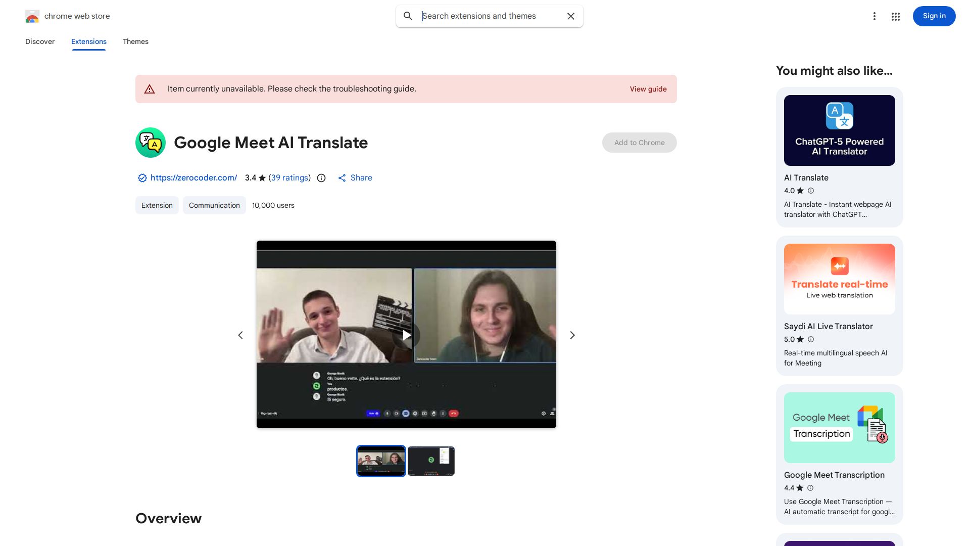Show the next screenshot with the right arrow
The image size is (970, 546).
(572, 335)
